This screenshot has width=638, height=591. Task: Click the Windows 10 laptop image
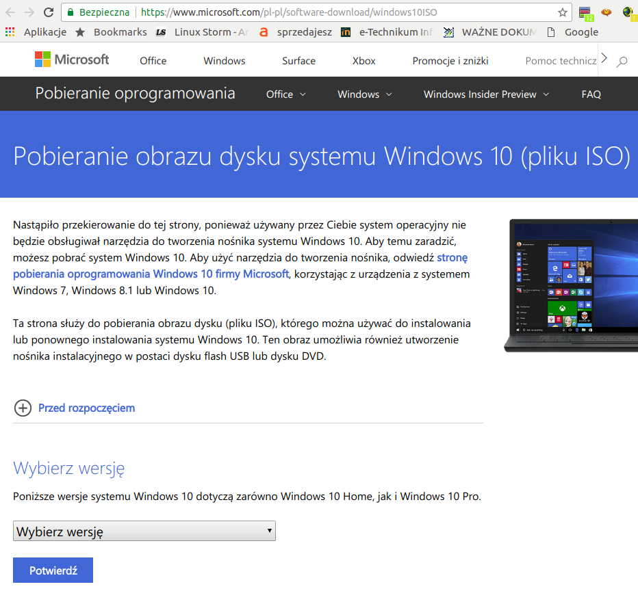(x=571, y=286)
